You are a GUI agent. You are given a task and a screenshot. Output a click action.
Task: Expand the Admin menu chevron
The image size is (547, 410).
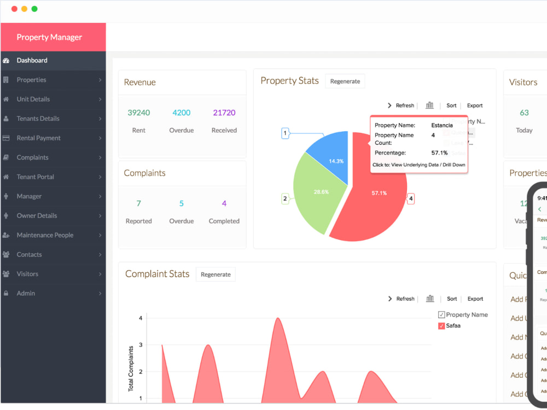point(100,294)
